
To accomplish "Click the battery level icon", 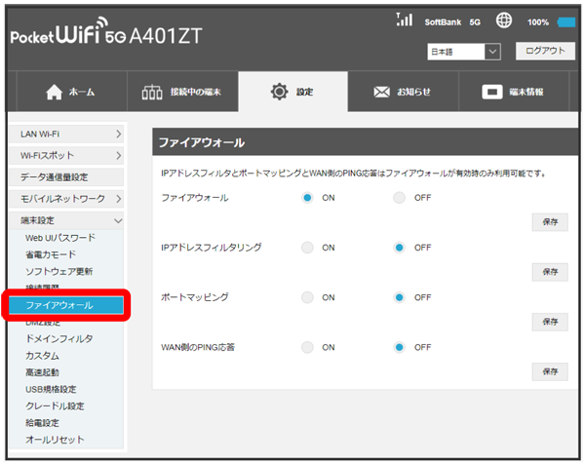I will coord(566,21).
